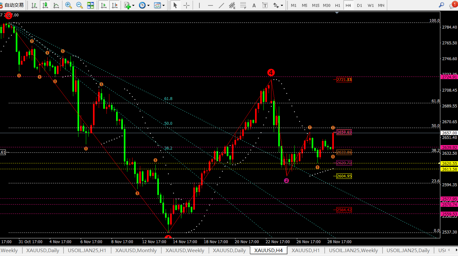Zoom out of the chart
Image resolution: width=458 pixels, height=256 pixels.
[79, 5]
